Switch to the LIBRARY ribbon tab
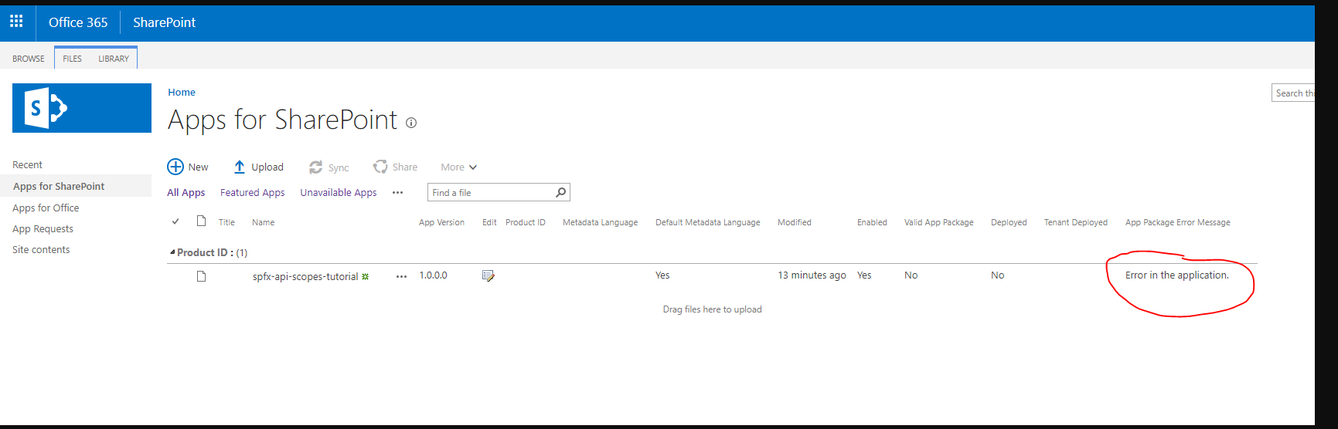The height and width of the screenshot is (429, 1338). [x=114, y=59]
